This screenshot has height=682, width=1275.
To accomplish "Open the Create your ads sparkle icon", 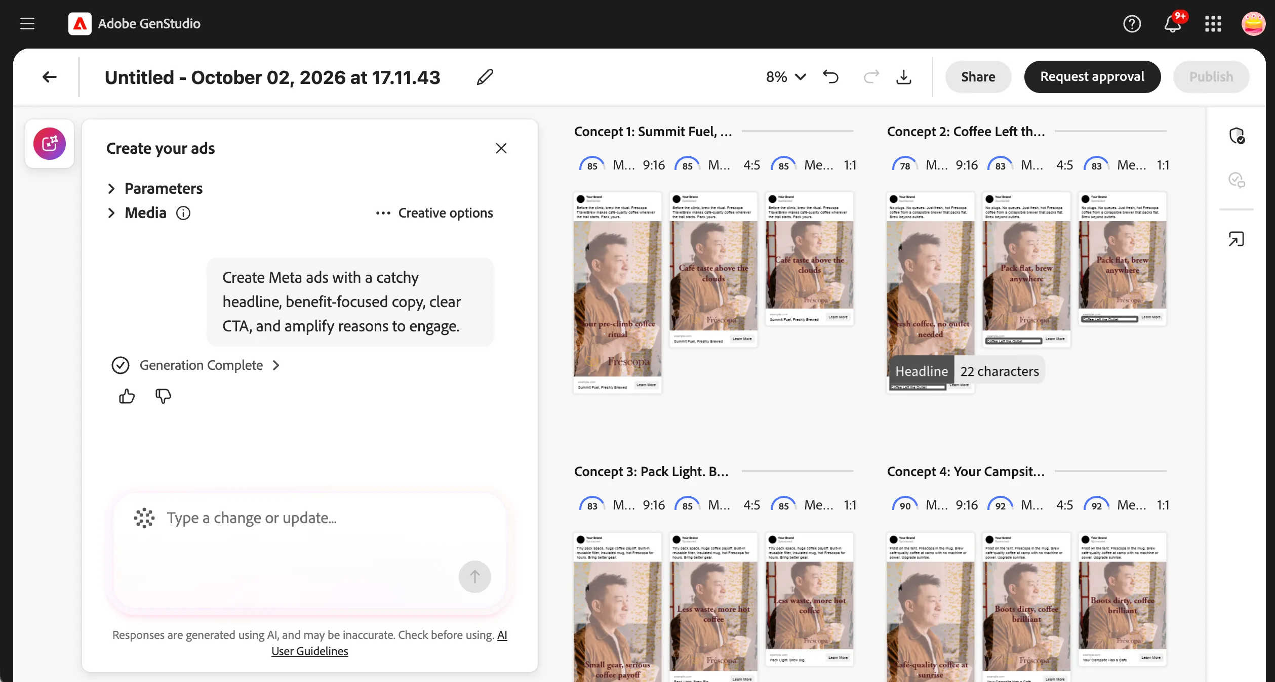I will [50, 144].
